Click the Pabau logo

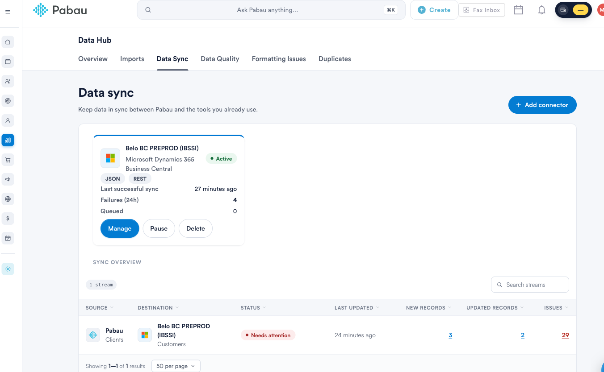60,10
